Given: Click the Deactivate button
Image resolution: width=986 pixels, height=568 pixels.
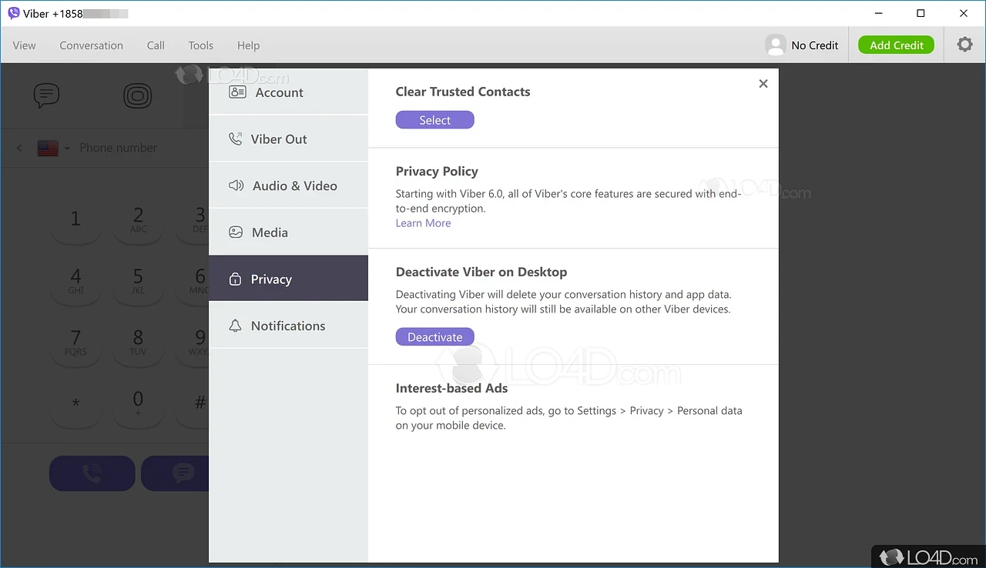Looking at the screenshot, I should pyautogui.click(x=434, y=337).
